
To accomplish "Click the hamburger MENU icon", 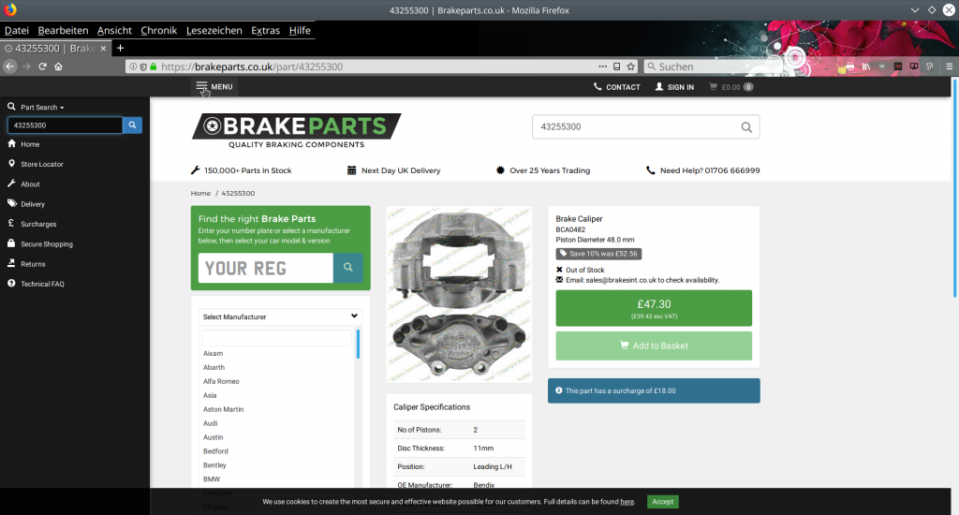I will pyautogui.click(x=202, y=87).
